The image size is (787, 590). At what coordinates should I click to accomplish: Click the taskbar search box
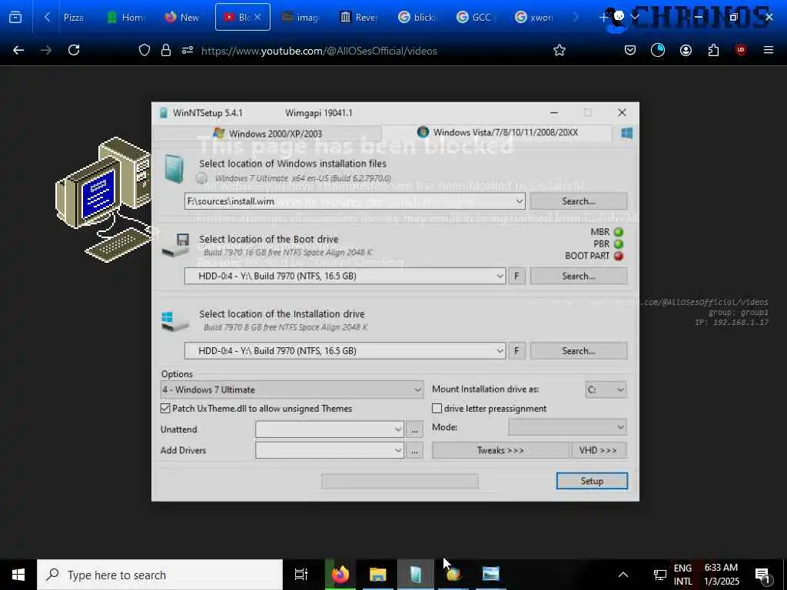(160, 575)
